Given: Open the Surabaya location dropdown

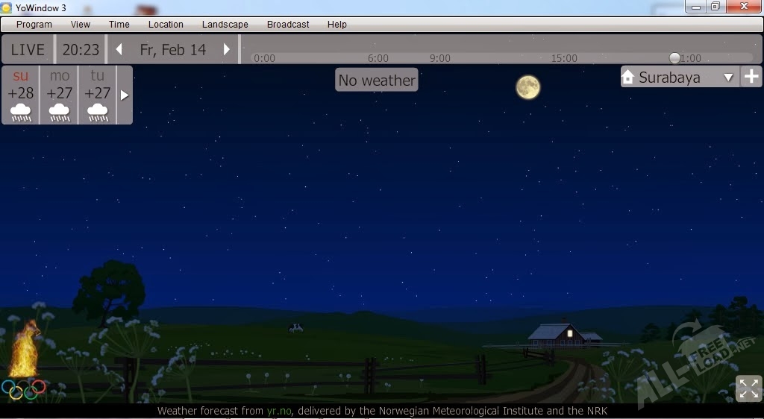Looking at the screenshot, I should [x=728, y=78].
